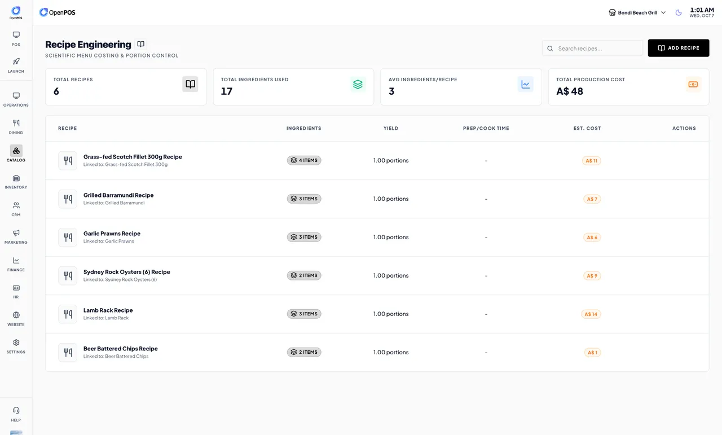Click the Avg Ingredients/Recipe chart icon
722x435 pixels.
pos(525,84)
